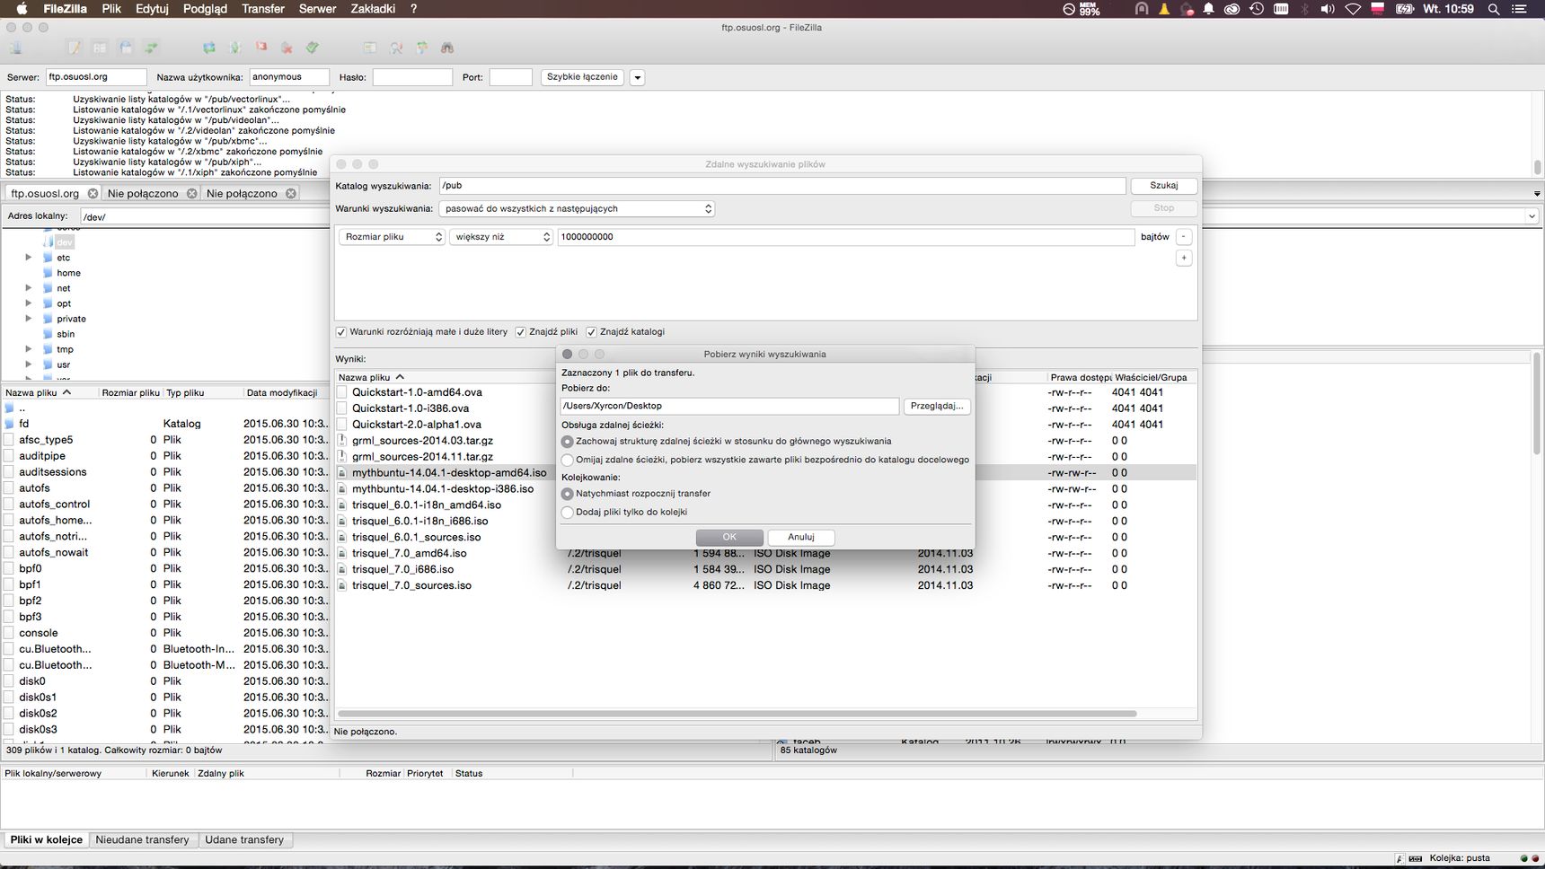Image resolution: width=1545 pixels, height=869 pixels.
Task: Click the bell notification menu bar icon
Action: coord(1209,9)
